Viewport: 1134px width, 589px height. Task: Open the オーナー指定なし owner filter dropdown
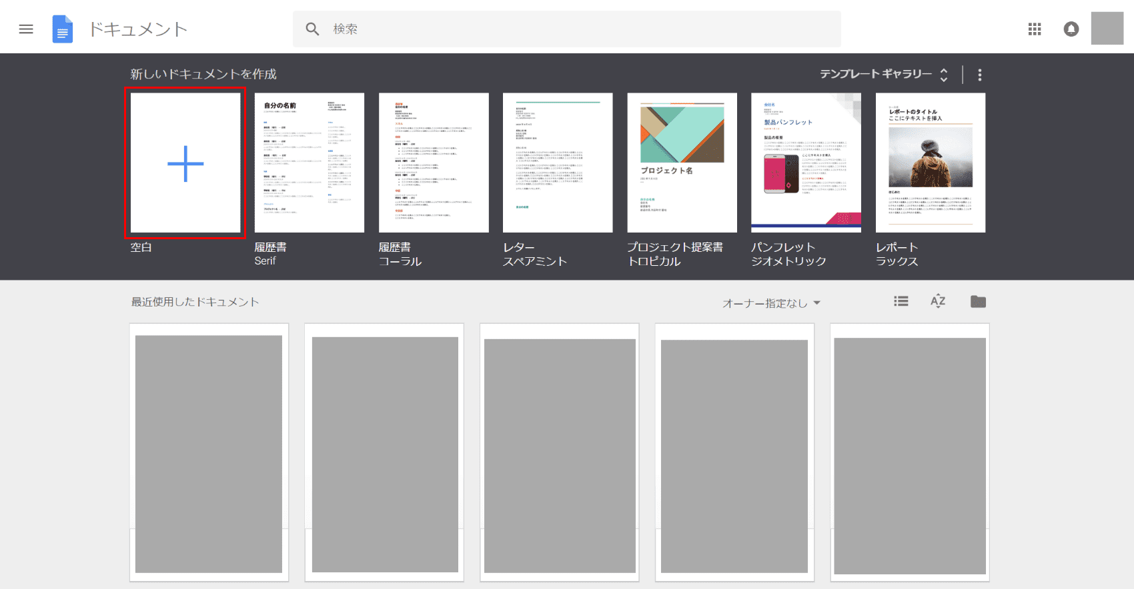[x=772, y=303]
